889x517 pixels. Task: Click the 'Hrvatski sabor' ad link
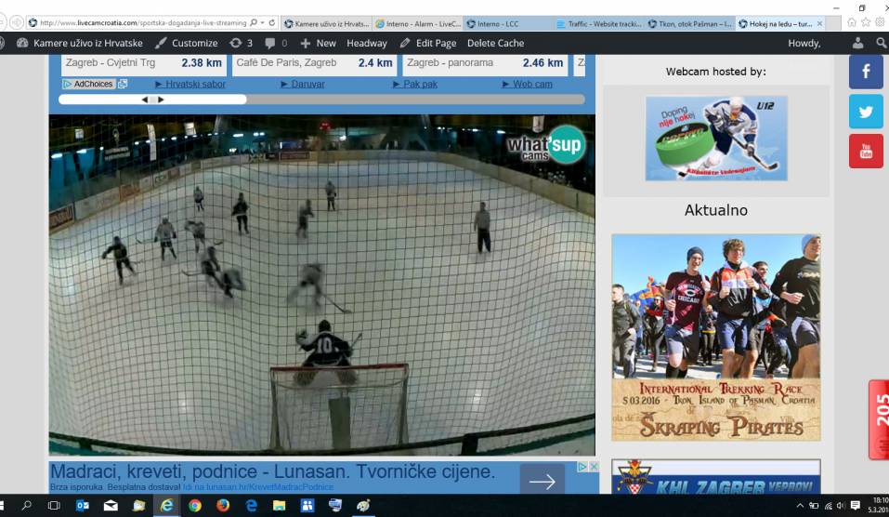195,84
